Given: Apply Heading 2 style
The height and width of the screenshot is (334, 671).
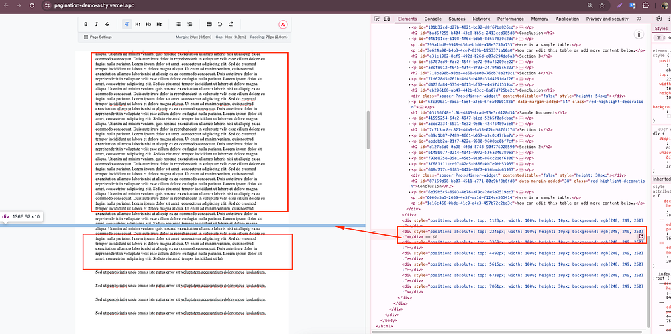Looking at the screenshot, I should click(148, 24).
